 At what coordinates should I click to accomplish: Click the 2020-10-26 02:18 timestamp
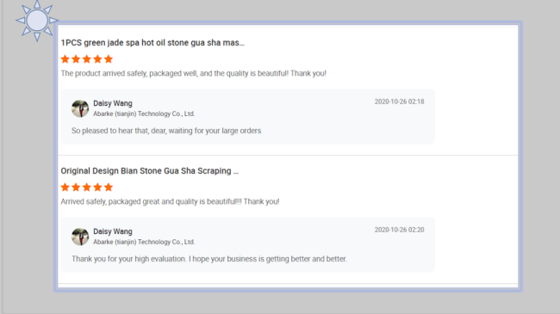point(399,102)
